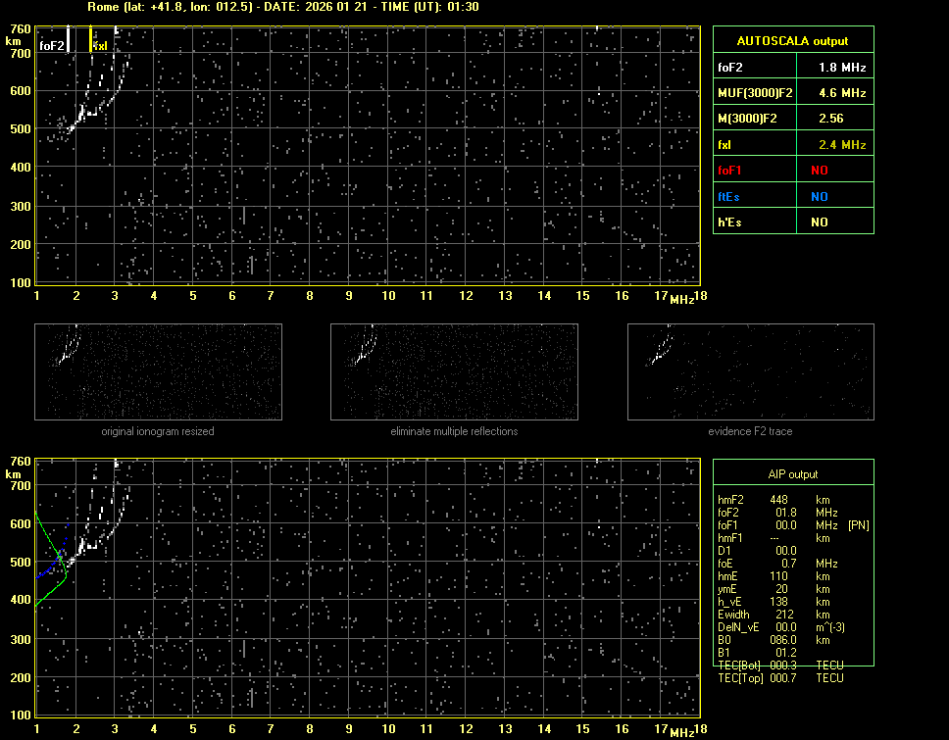Select the foF2 1.8 MHz value in AUTOSCALA table

point(832,68)
